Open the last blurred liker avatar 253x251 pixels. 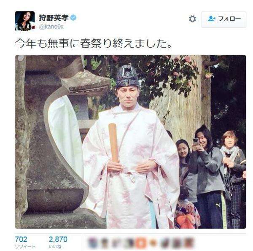(189, 243)
